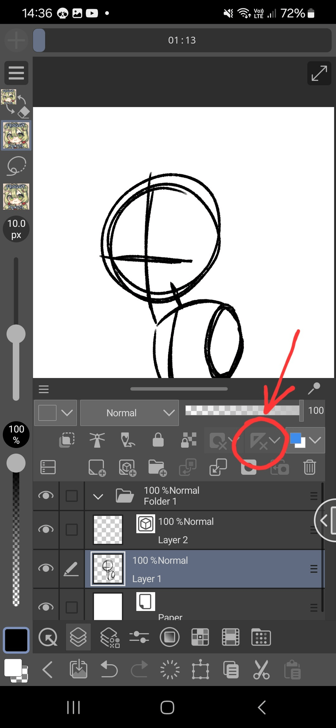This screenshot has width=336, height=728.
Task: Add a new raster layer
Action: point(97,468)
